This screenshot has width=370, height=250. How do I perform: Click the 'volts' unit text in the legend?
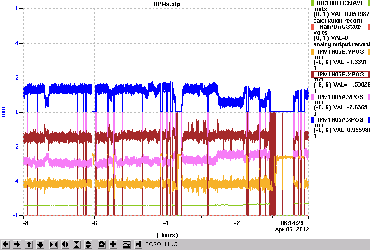pos(320,32)
